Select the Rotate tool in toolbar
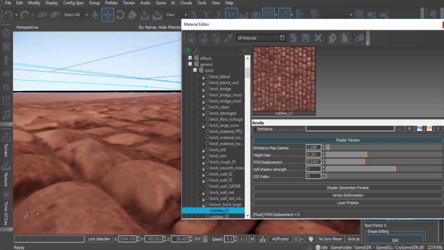The image size is (444, 250). coord(120,15)
